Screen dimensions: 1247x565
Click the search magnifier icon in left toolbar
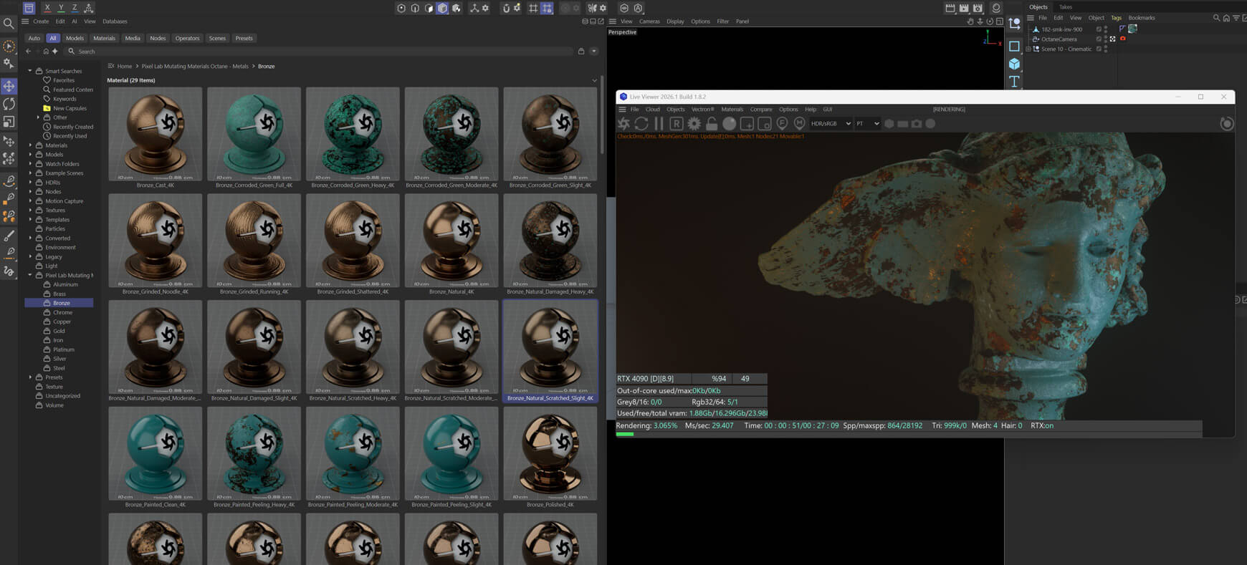pyautogui.click(x=9, y=24)
